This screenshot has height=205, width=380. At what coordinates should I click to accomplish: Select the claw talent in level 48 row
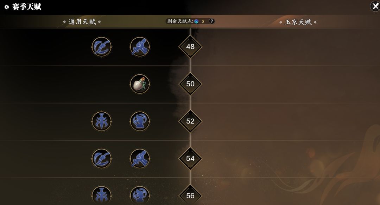click(x=102, y=47)
